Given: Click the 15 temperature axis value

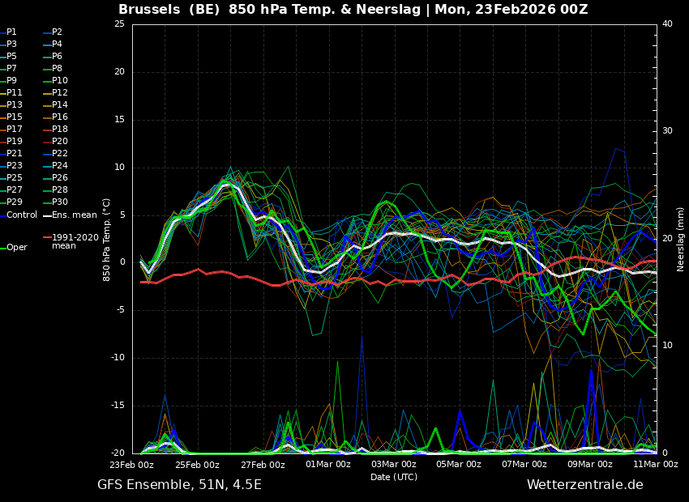Looking at the screenshot, I should pyautogui.click(x=119, y=120).
